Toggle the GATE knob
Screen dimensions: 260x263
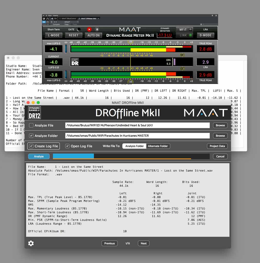click(x=79, y=30)
